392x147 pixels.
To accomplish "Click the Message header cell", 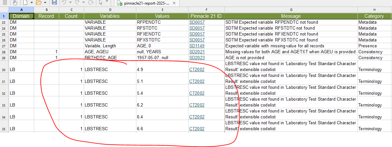I will point(291,16).
